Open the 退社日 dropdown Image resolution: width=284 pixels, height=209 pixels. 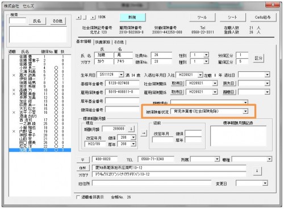point(267,75)
